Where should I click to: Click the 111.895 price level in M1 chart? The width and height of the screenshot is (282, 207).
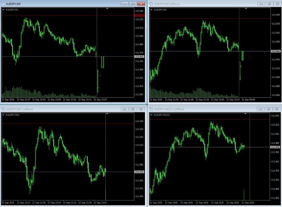(139, 95)
